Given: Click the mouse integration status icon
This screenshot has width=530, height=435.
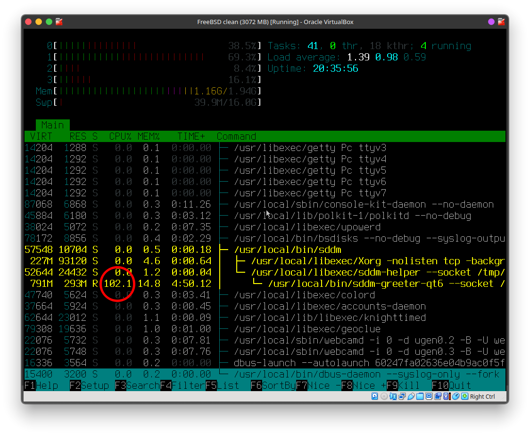Looking at the screenshot, I should click(x=456, y=396).
